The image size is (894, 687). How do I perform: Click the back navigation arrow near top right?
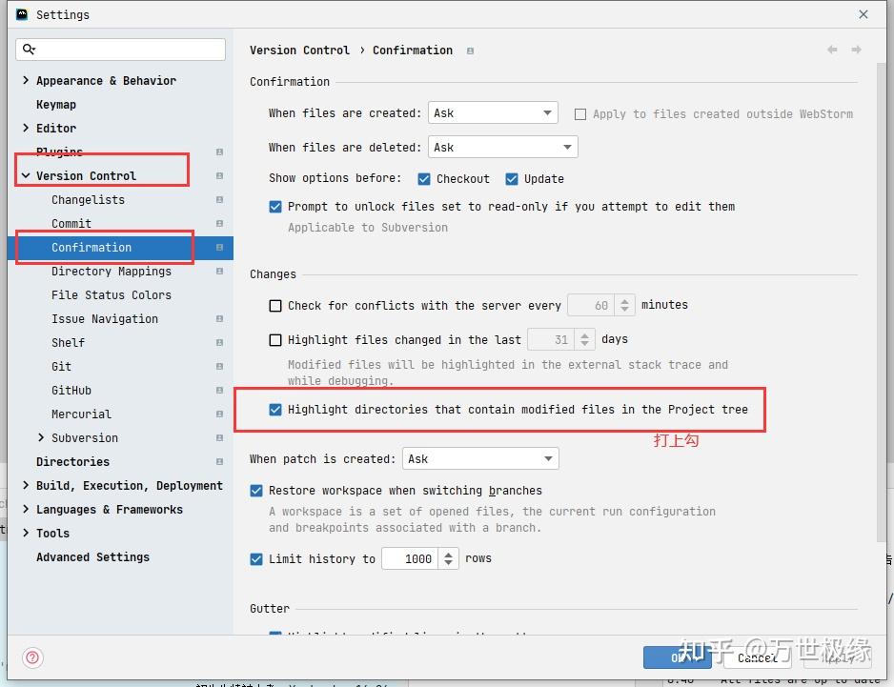pos(831,50)
